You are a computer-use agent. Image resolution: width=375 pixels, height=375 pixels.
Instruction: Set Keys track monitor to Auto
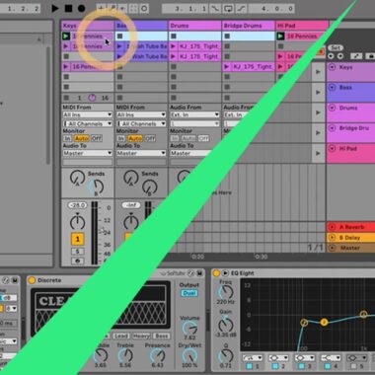pos(81,138)
